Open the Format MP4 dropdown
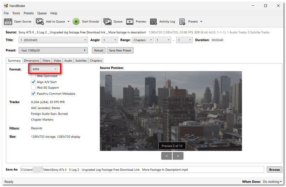 pyautogui.click(x=45, y=69)
